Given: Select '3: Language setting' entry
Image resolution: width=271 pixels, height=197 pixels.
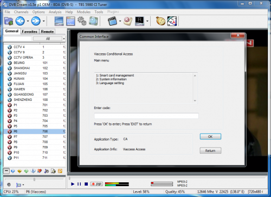Looking at the screenshot, I should point(110,83).
